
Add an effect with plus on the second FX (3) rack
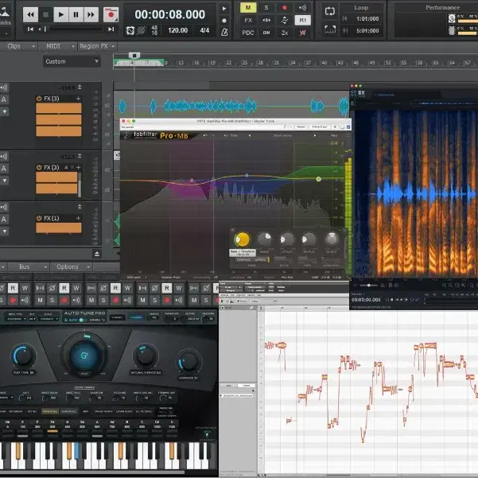click(79, 167)
